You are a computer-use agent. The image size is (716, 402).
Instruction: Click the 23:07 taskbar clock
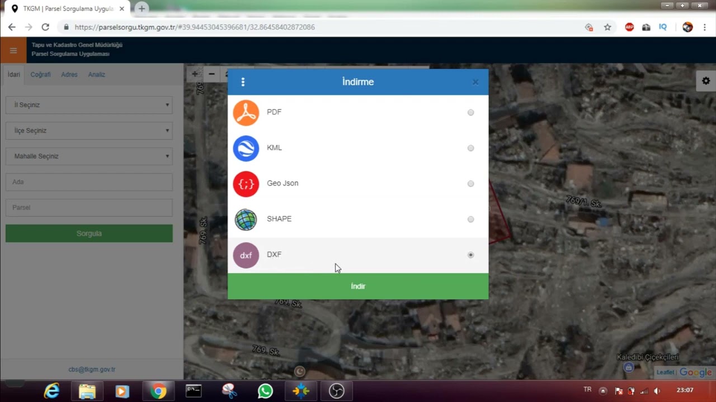685,390
